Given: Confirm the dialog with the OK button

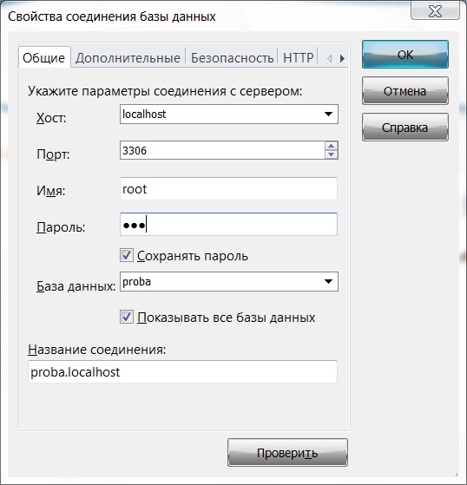Looking at the screenshot, I should click(405, 55).
